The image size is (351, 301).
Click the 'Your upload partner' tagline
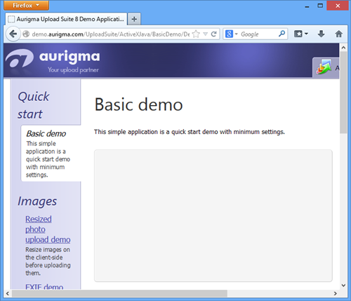coord(73,69)
